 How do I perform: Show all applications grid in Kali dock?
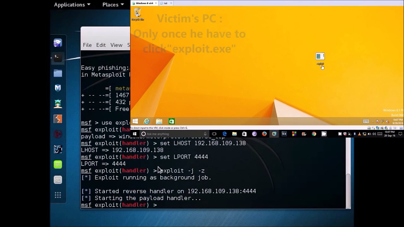coord(58,195)
